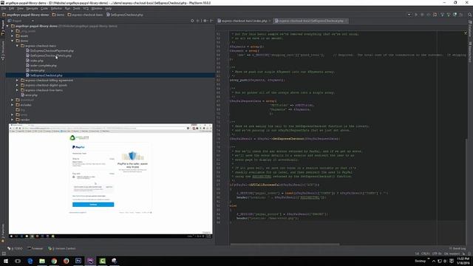
Task: Open Photoshop from taskbar
Action: (x=78, y=261)
